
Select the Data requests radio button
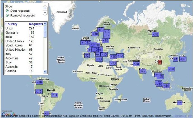click(x=7, y=11)
